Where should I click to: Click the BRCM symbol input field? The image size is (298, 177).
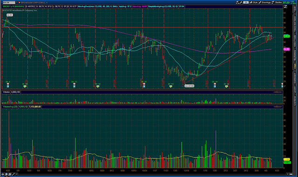pos(9,2)
